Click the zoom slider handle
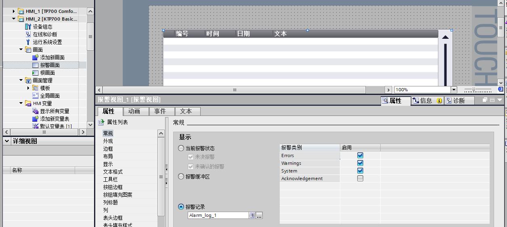Image resolution: width=507 pixels, height=227 pixels. click(x=473, y=90)
